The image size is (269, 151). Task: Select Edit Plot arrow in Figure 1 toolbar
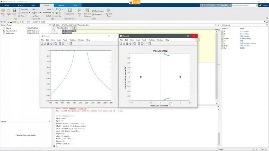pos(68,44)
